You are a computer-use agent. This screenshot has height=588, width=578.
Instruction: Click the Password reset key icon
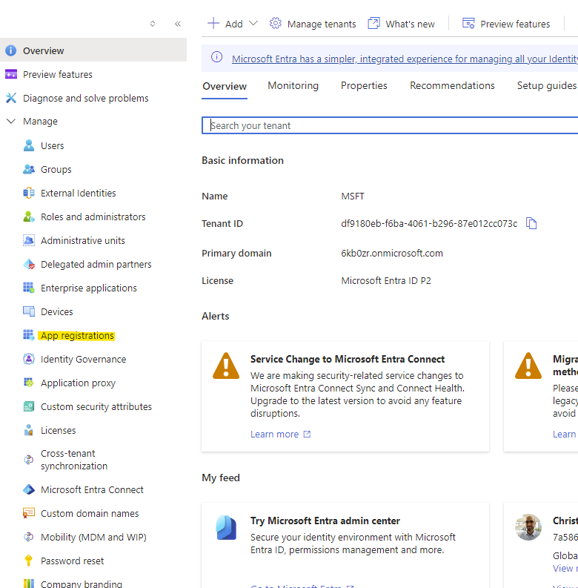click(x=29, y=561)
